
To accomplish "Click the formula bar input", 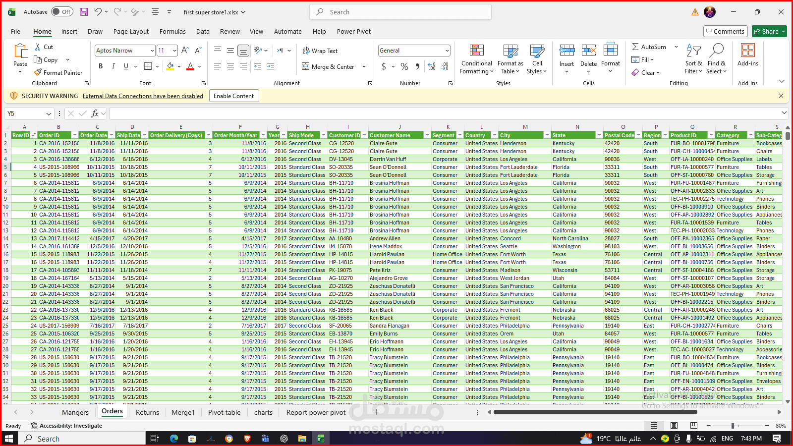I will (444, 113).
